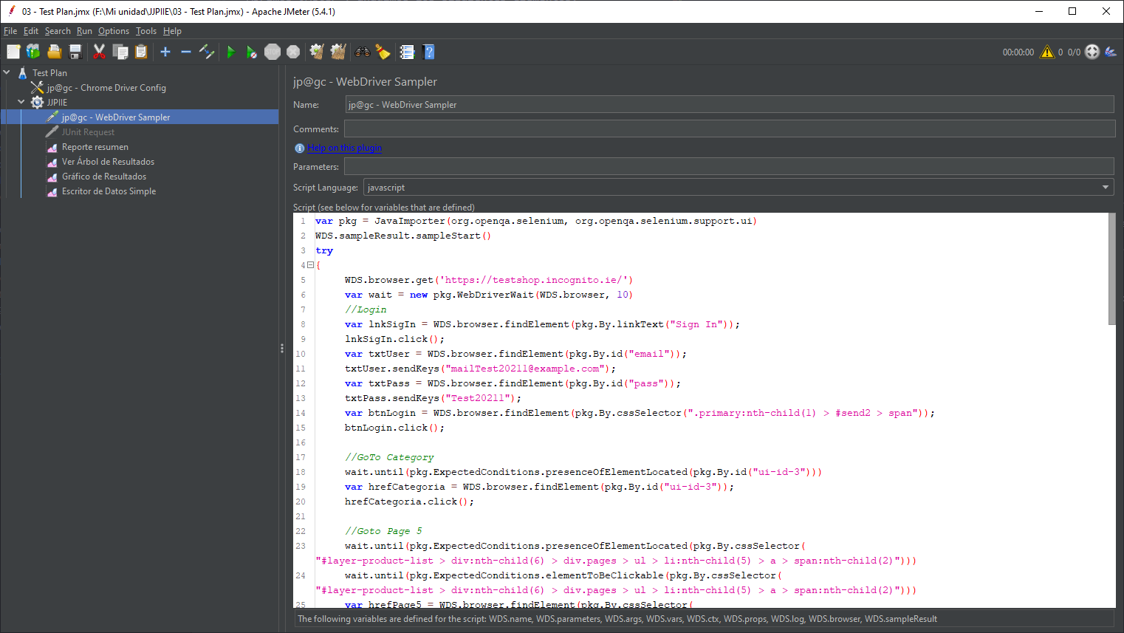The width and height of the screenshot is (1124, 633).
Task: Collapse the Test Plan tree node
Action: pos(7,72)
